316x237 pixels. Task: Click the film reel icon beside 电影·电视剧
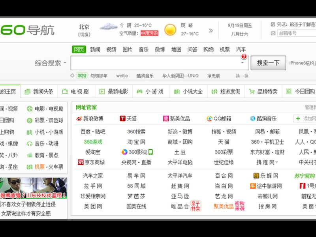[30, 109]
